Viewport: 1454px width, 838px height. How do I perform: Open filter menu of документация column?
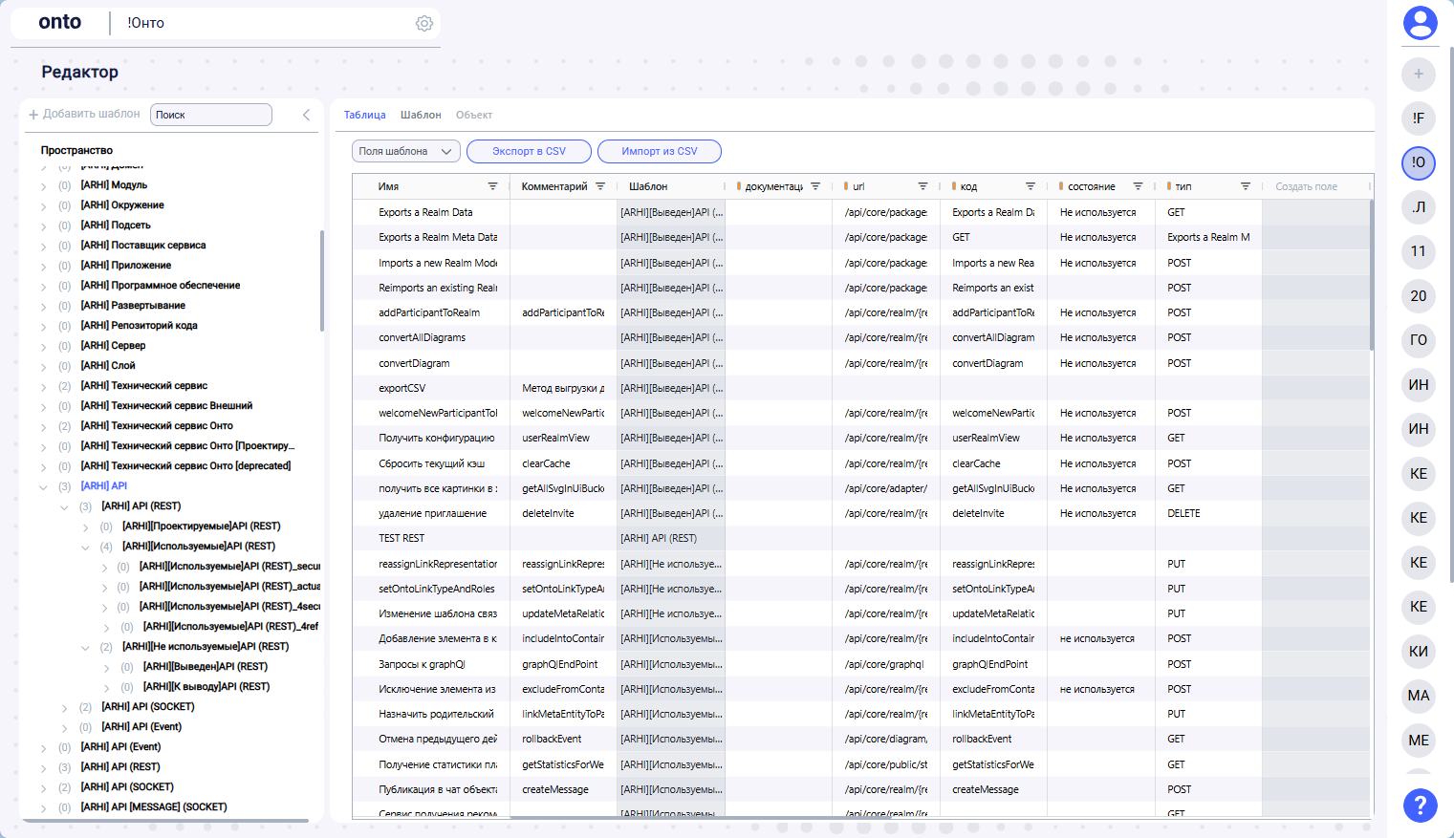[815, 186]
